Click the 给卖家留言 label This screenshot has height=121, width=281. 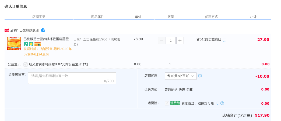(17, 74)
